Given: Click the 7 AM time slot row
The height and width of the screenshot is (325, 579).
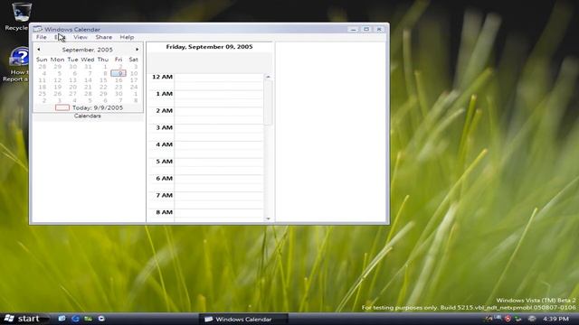Looking at the screenshot, I should pos(219,200).
